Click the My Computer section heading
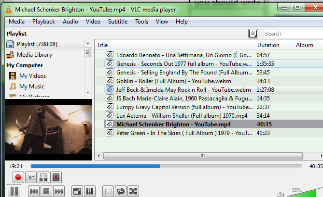Screen dimensions: 323x197 click(x=25, y=65)
